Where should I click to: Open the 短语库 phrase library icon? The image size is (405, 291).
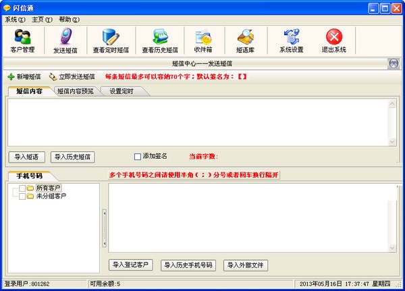point(246,37)
